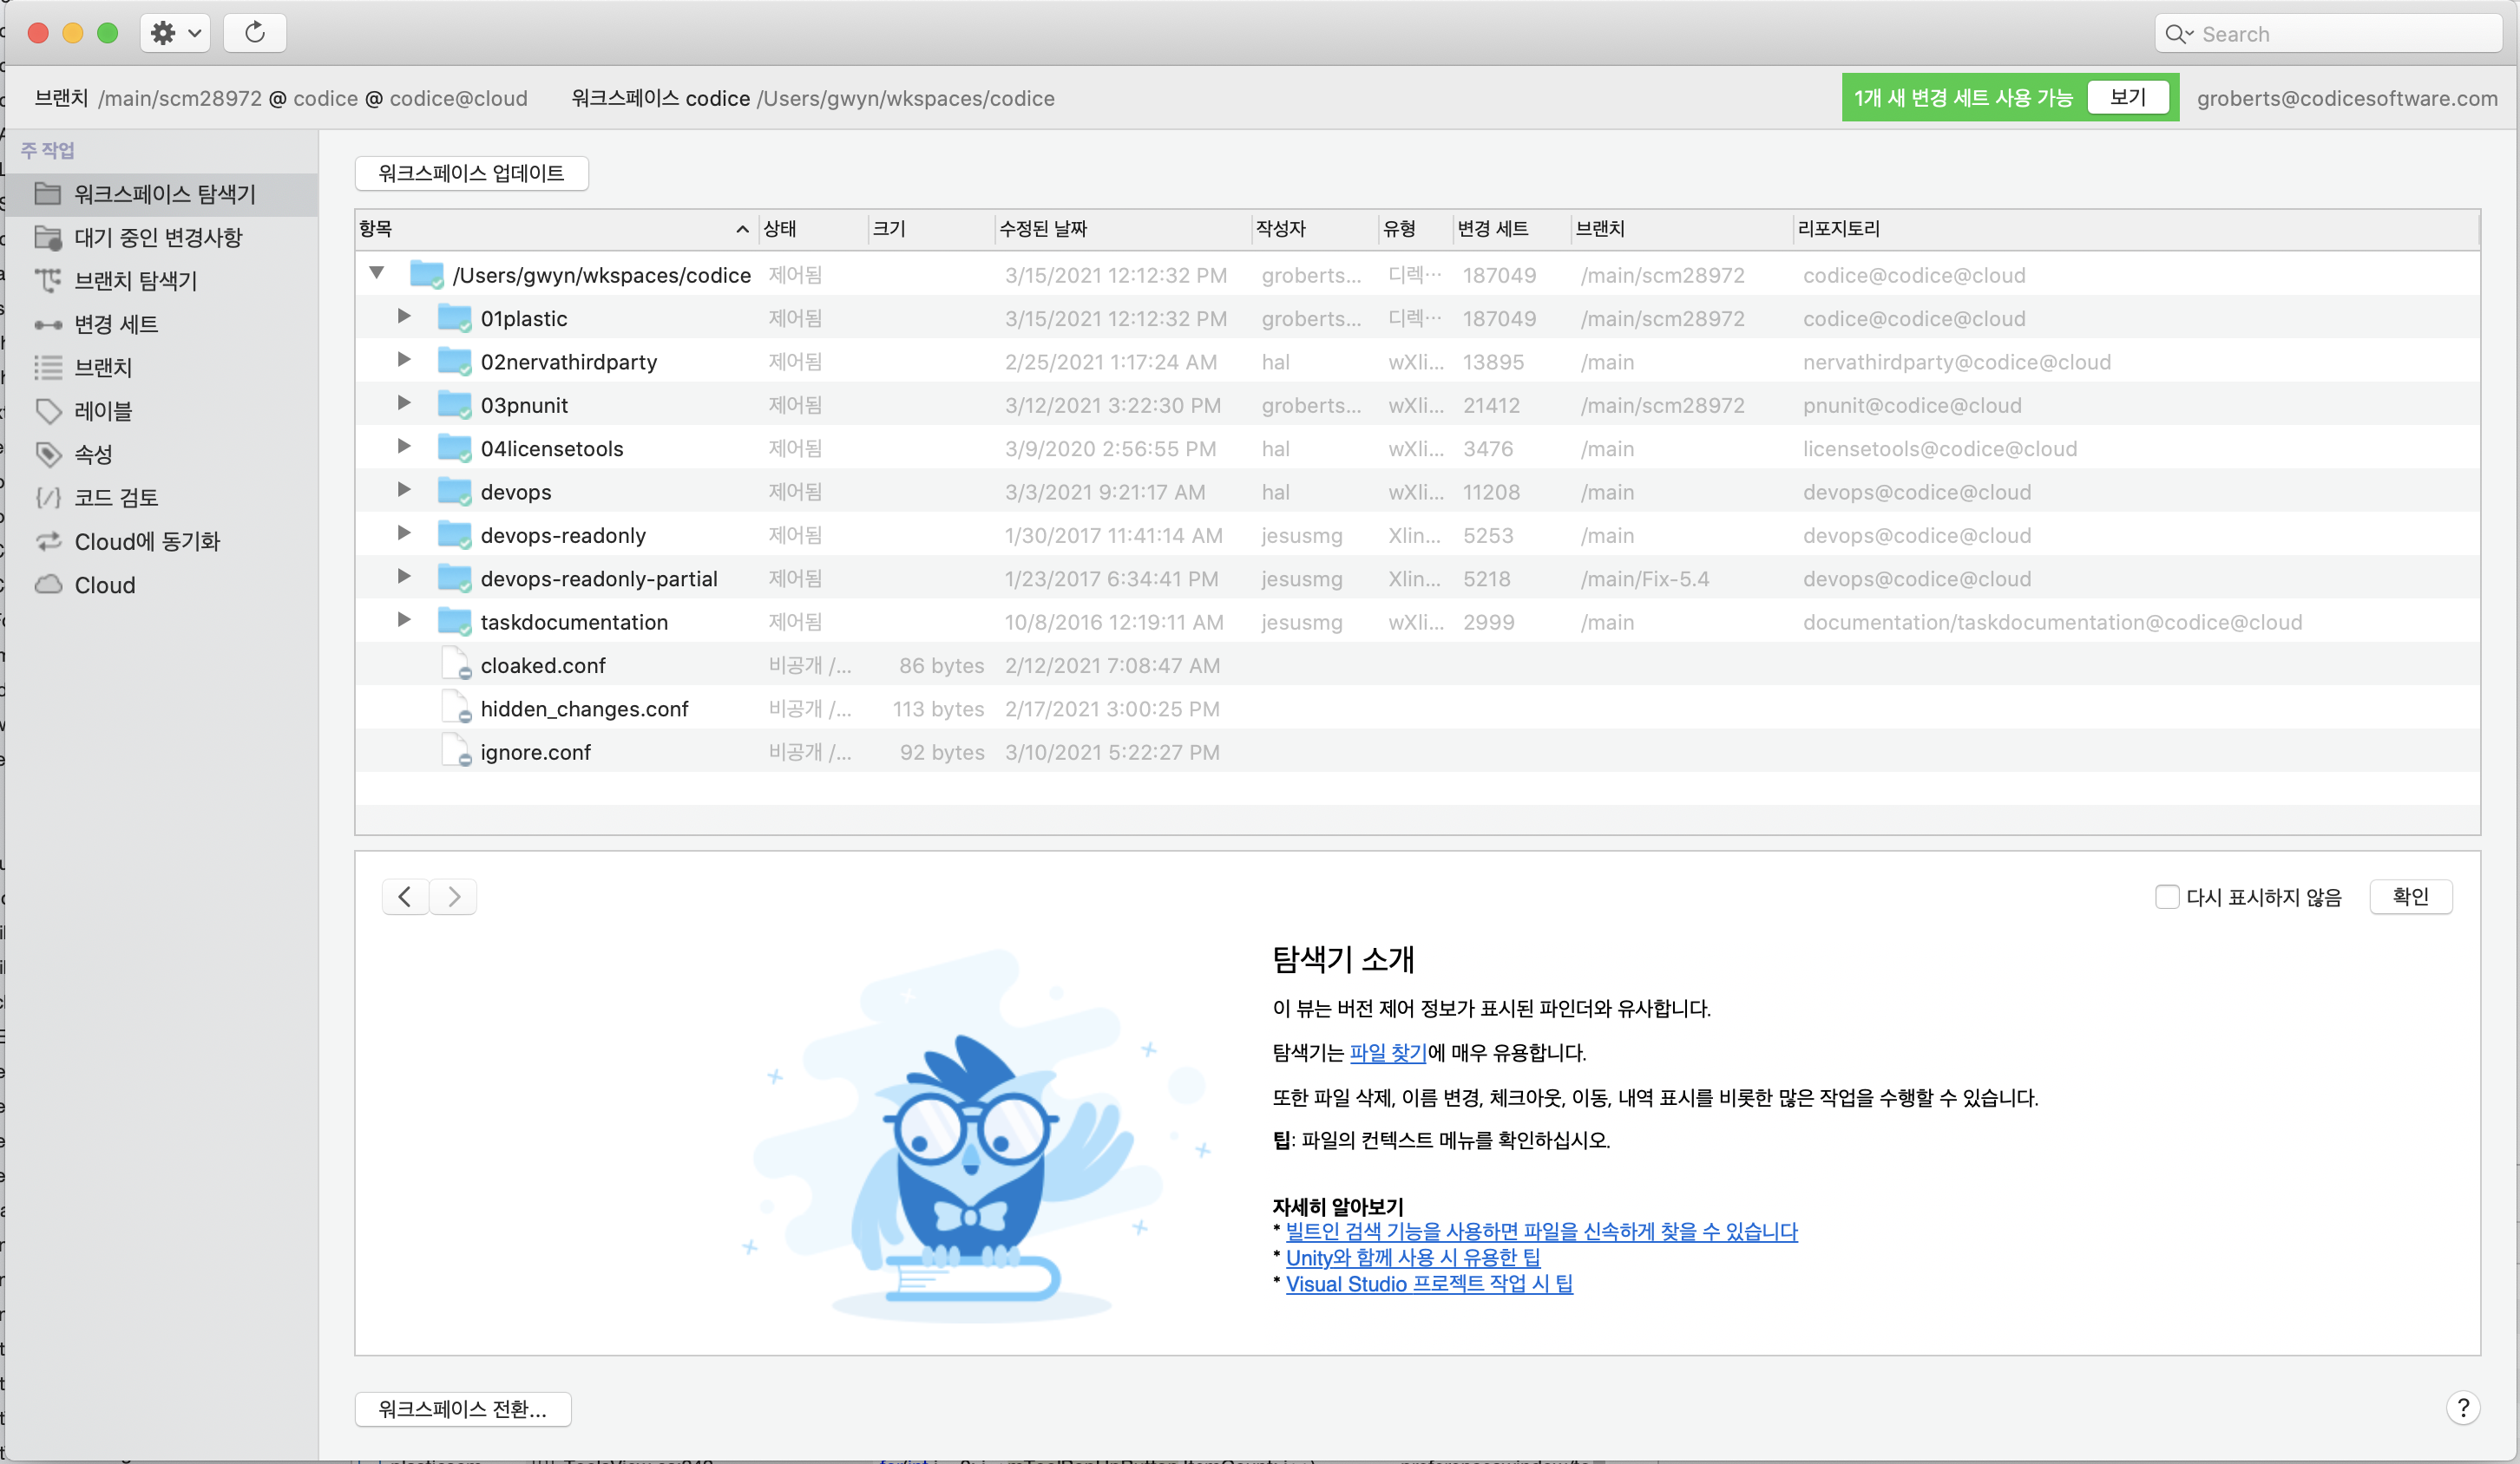The image size is (2520, 1464).
Task: Enable the 다시 표시하지 않음 checkbox
Action: coord(2168,897)
